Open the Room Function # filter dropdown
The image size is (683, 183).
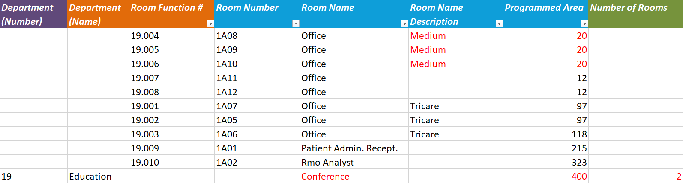(x=210, y=24)
